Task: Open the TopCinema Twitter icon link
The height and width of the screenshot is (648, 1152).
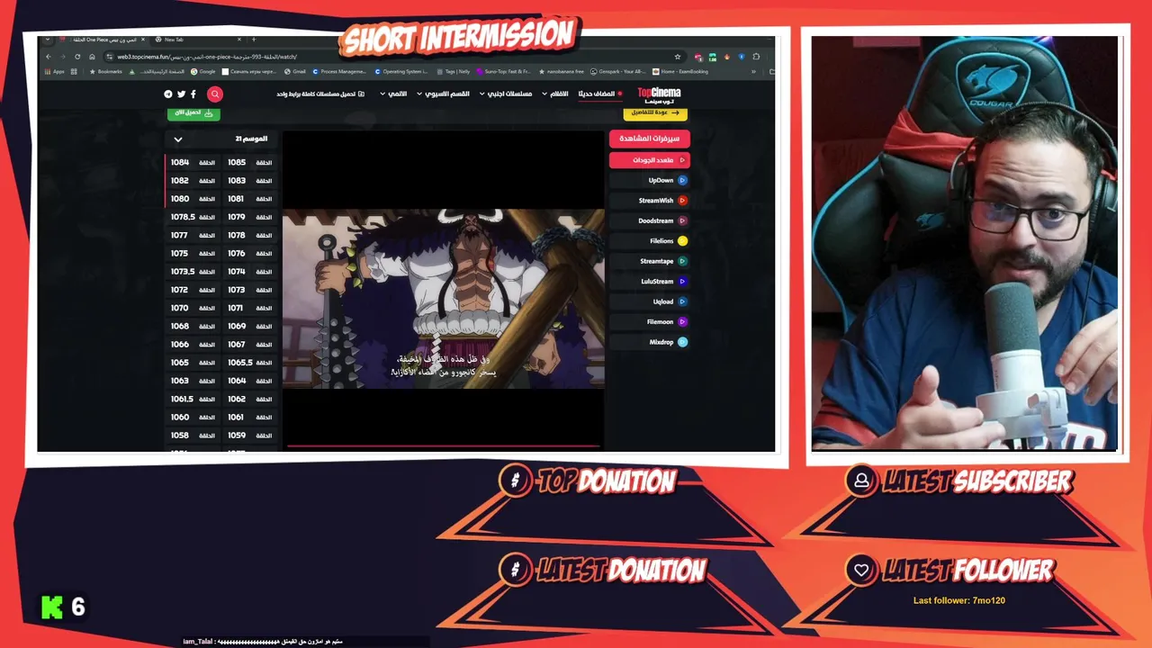Action: click(181, 94)
